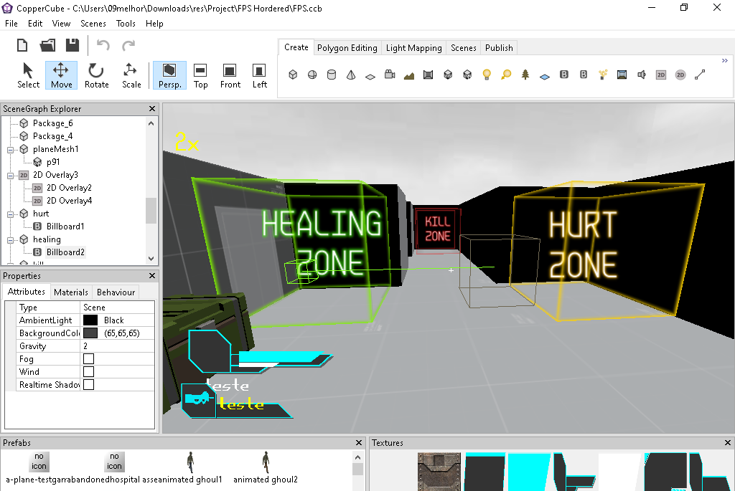735x491 pixels.
Task: Switch to the Persp. view
Action: tap(169, 75)
